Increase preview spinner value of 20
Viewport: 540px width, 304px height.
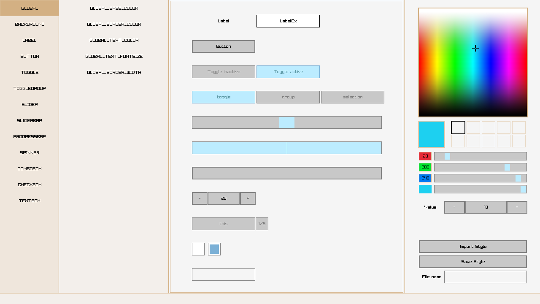pyautogui.click(x=248, y=198)
